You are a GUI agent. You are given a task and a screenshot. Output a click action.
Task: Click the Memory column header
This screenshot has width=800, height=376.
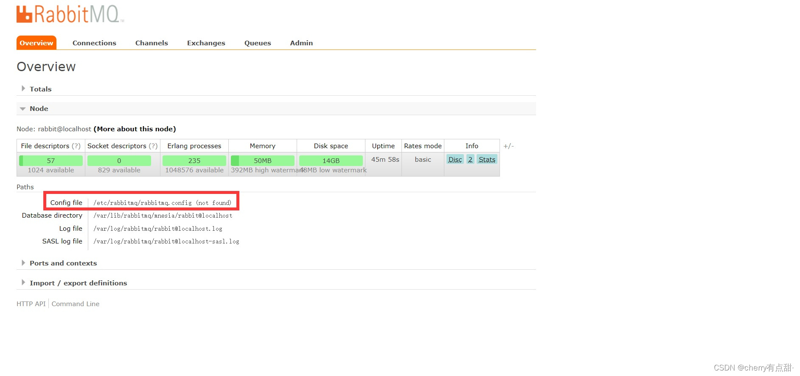pos(263,146)
